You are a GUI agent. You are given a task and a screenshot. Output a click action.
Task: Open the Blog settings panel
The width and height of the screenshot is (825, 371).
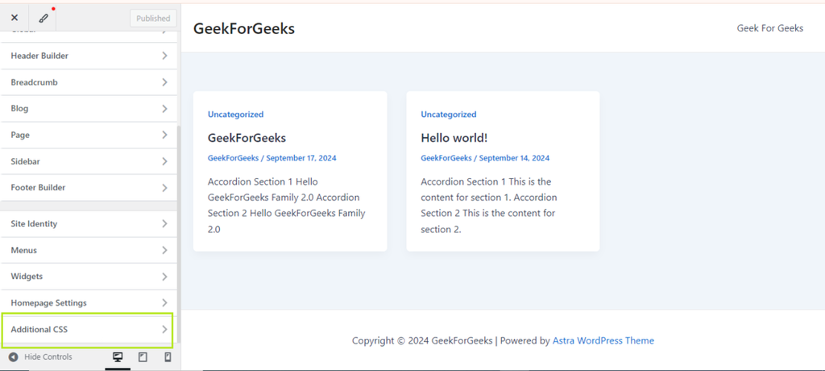pos(87,108)
